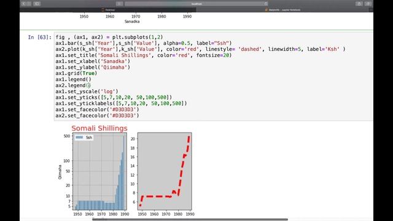This screenshot has width=393, height=221.
Task: Click the ax1.bar code line
Action: point(144,43)
